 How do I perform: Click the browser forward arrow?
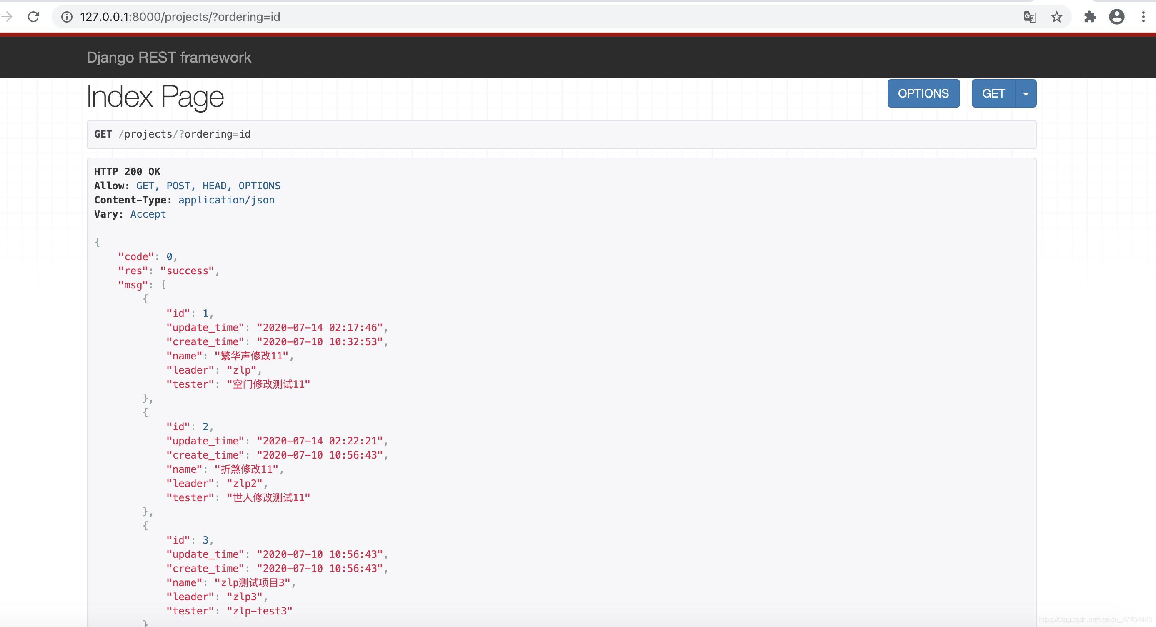pyautogui.click(x=6, y=17)
